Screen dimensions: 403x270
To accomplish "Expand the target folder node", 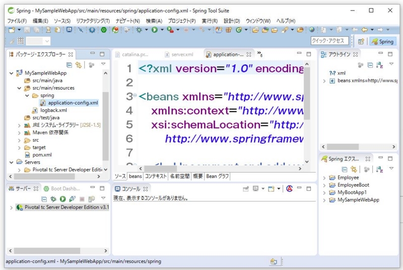I will pos(19,148).
